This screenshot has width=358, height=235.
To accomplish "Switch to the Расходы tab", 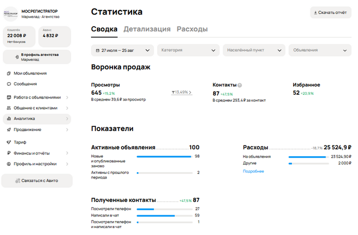I will coord(192,29).
